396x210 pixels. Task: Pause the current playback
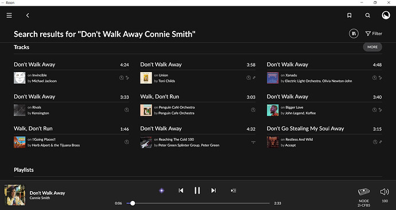pos(197,191)
